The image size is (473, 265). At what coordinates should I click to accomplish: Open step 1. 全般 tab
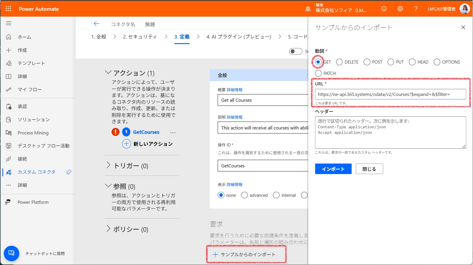[99, 37]
